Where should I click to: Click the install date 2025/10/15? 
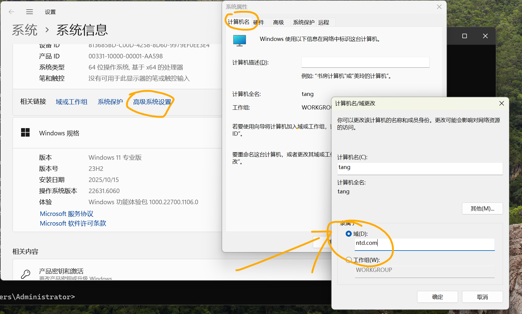104,180
